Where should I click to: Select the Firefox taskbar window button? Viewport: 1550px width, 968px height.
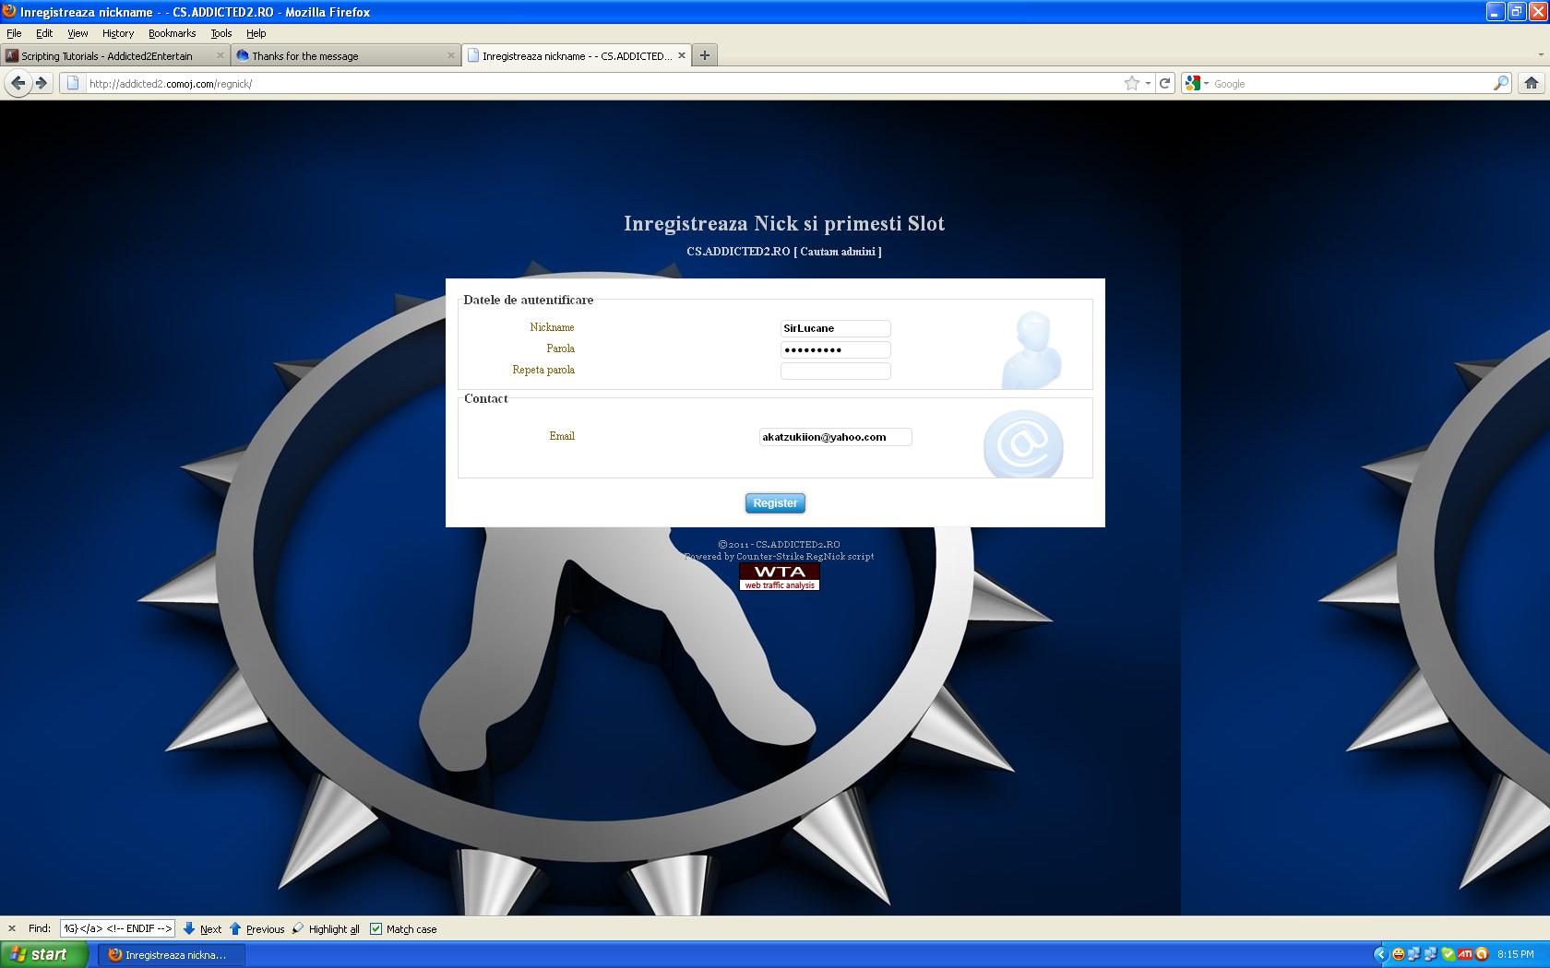click(x=173, y=954)
